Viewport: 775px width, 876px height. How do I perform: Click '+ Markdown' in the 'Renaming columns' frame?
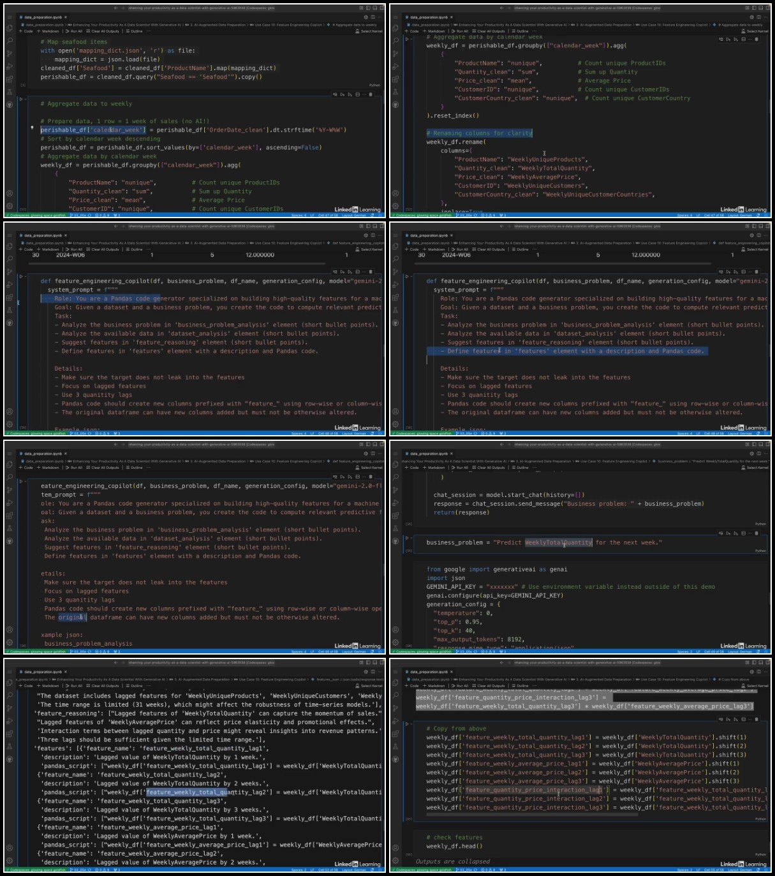point(434,31)
